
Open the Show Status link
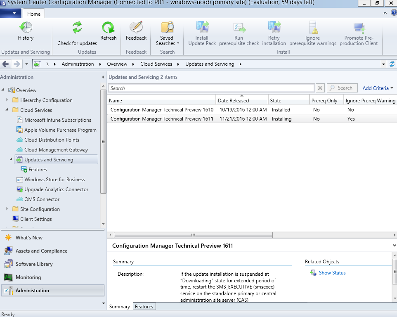[x=332, y=273]
